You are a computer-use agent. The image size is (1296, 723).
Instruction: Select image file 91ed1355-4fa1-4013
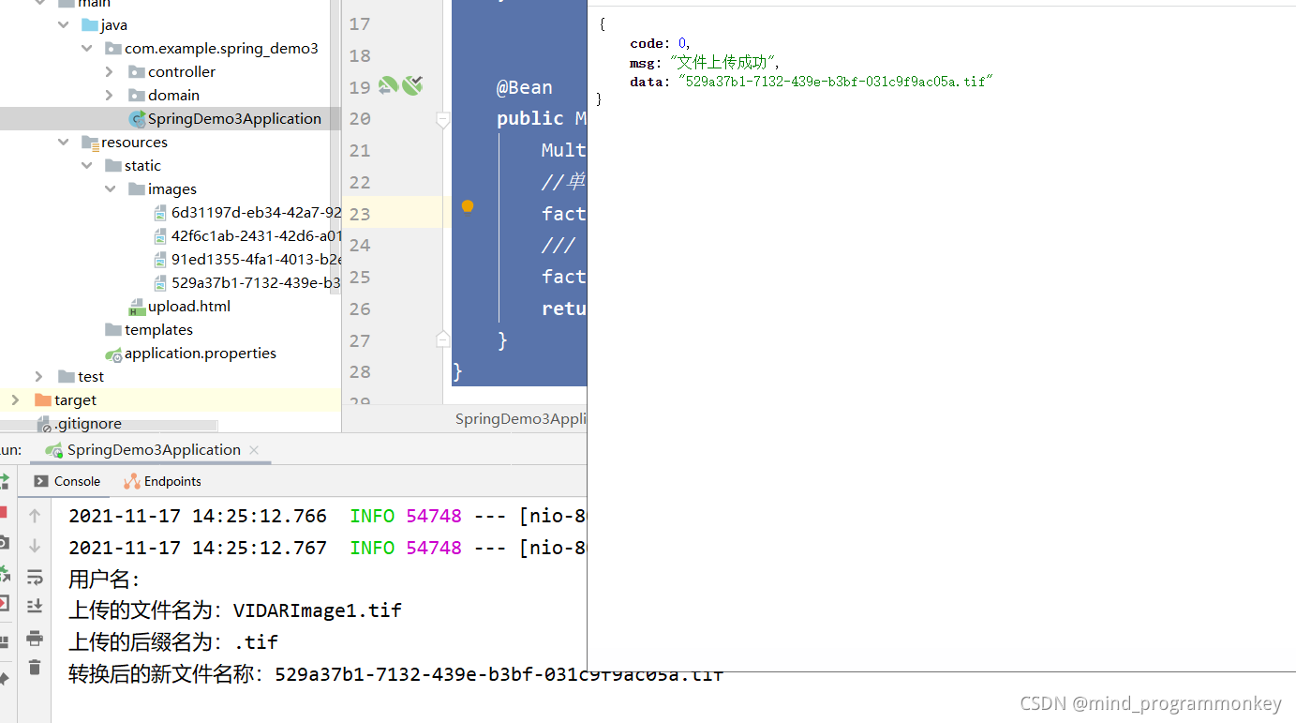(246, 259)
